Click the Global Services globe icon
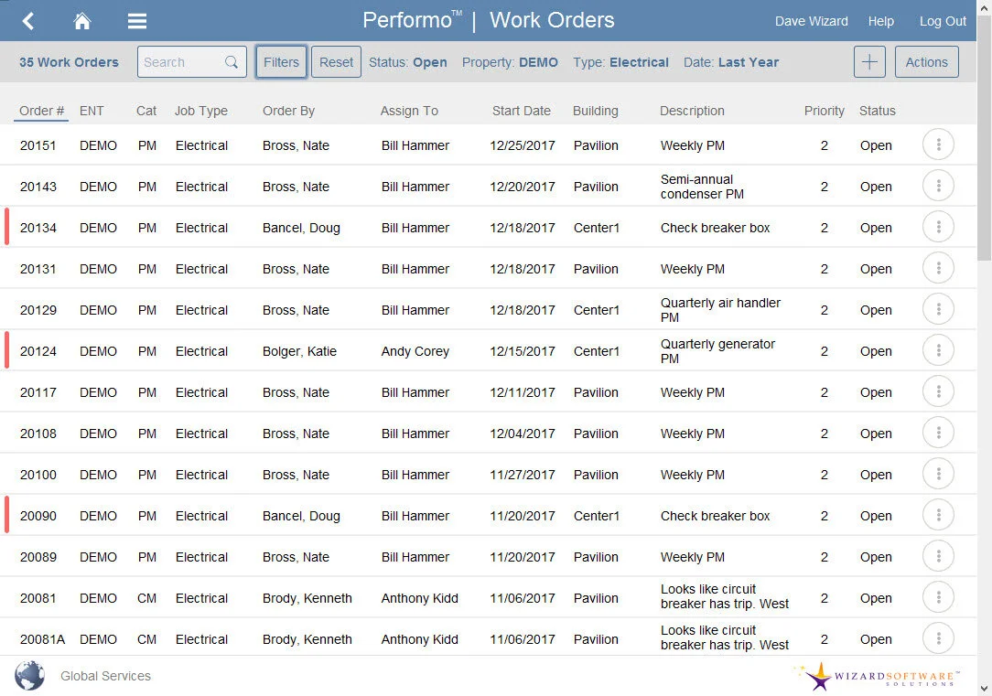This screenshot has height=696, width=992. tap(28, 675)
